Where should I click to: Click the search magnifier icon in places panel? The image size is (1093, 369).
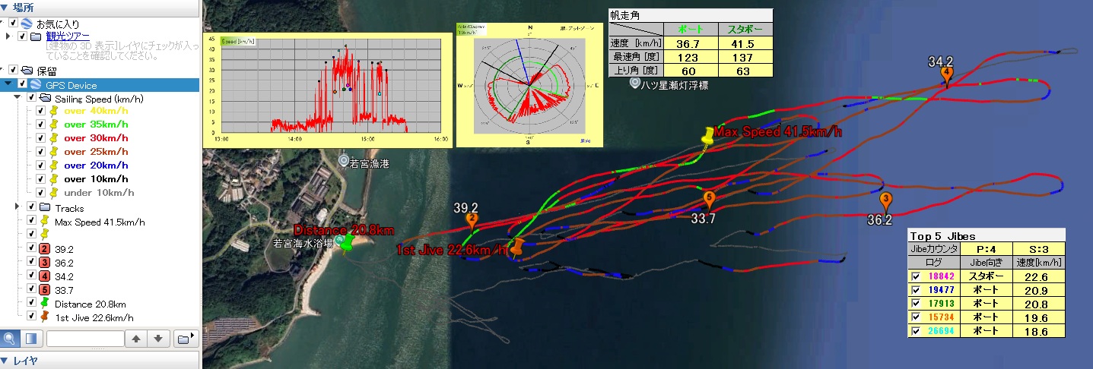coord(10,339)
